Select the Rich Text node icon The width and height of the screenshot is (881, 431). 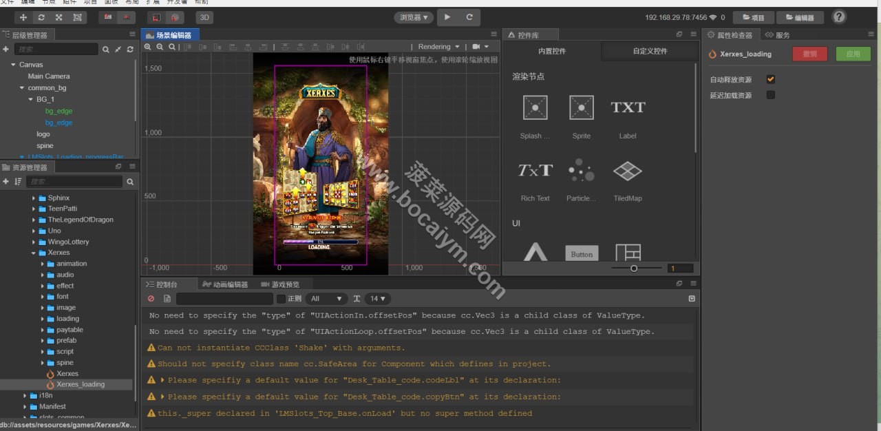click(535, 170)
